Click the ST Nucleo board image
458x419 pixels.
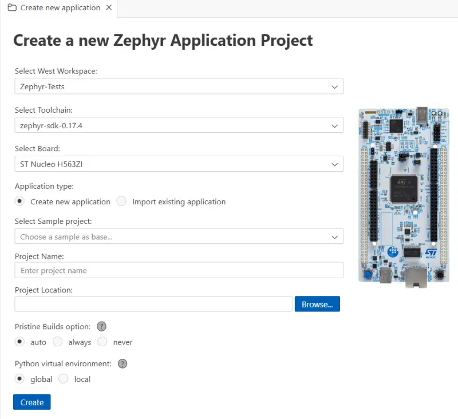point(403,195)
